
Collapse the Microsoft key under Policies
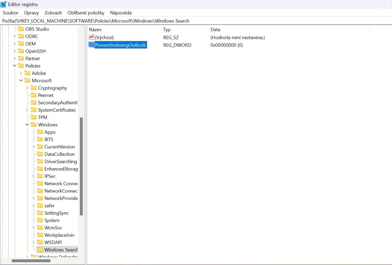[21, 81]
